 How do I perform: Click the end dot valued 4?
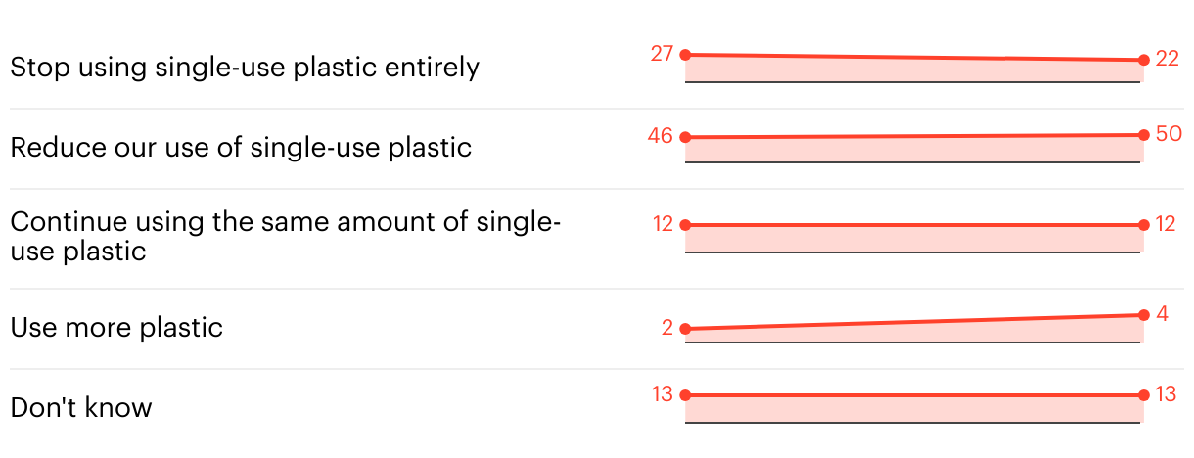1143,315
